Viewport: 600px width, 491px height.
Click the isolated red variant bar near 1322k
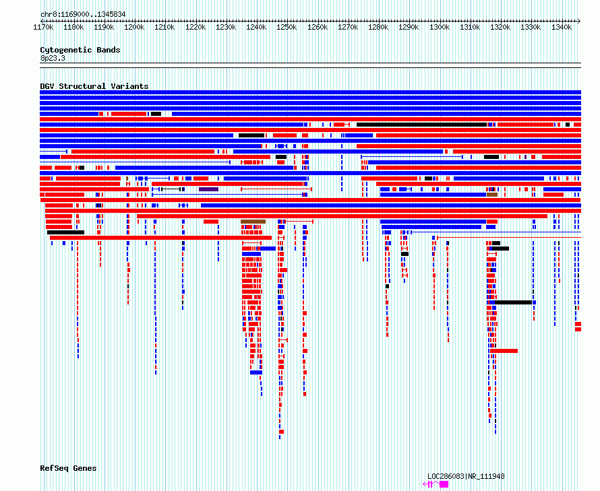(504, 351)
